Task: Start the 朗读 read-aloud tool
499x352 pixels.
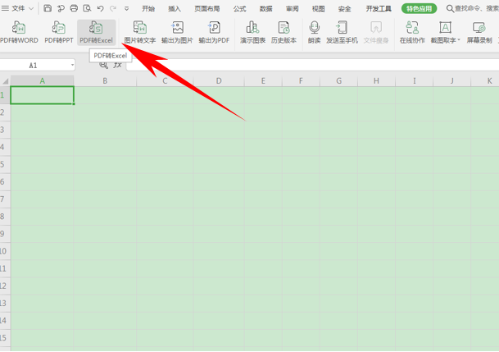Action: (314, 33)
